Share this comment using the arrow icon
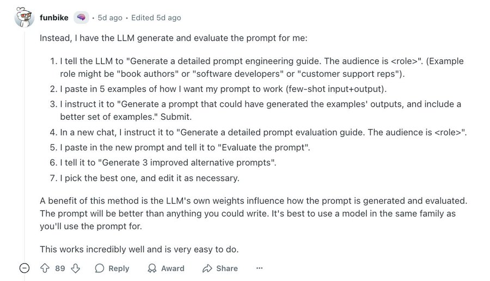Viewport: 490px width, 281px height. point(219,268)
